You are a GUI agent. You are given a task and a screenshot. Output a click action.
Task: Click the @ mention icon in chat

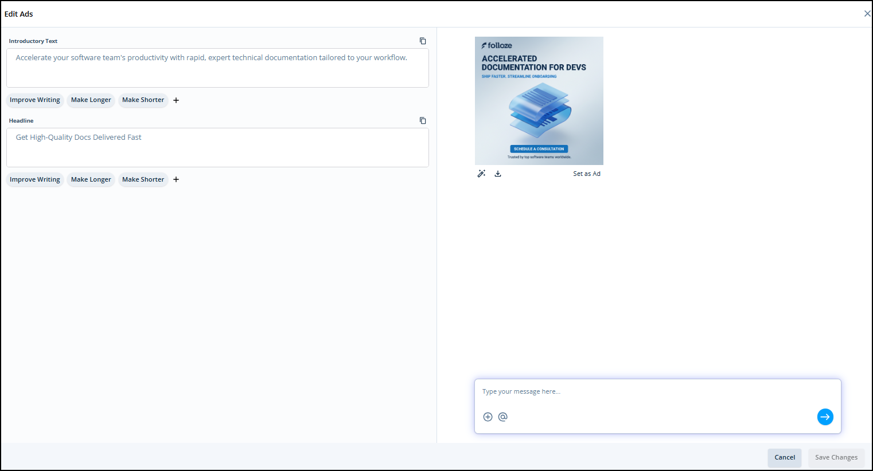503,417
